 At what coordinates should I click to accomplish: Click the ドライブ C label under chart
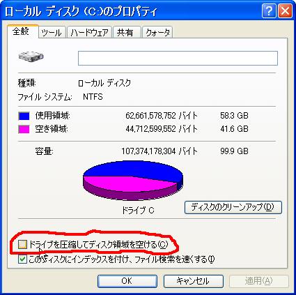tap(138, 211)
